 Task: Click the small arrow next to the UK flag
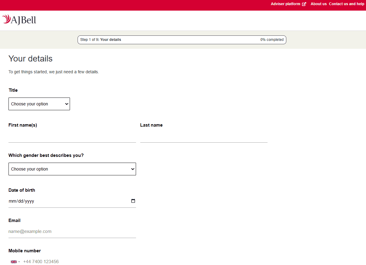[19, 262]
